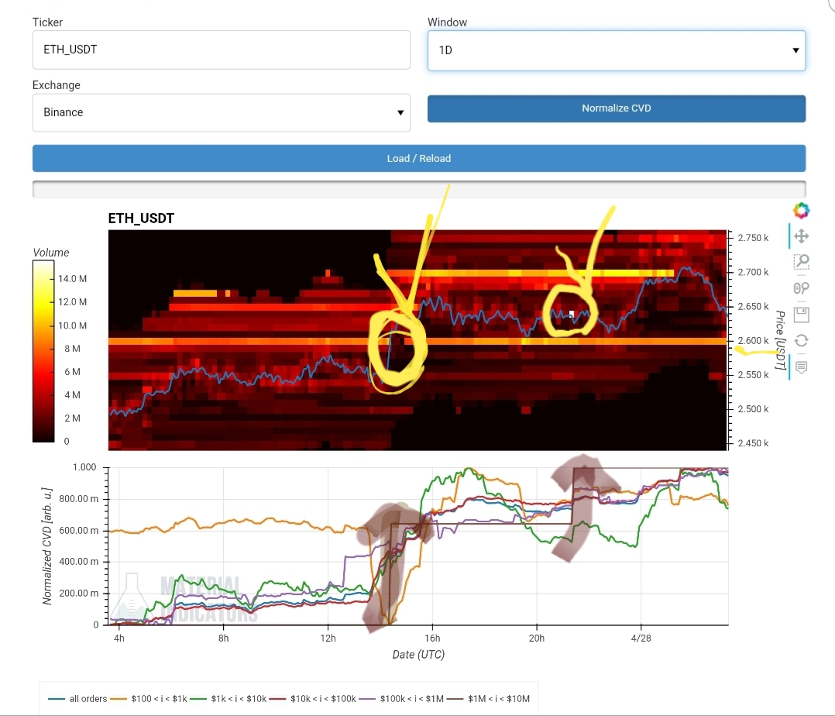Toggle the '$1M < i < $10M' legend entry
Image resolution: width=835 pixels, height=716 pixels.
pos(488,698)
